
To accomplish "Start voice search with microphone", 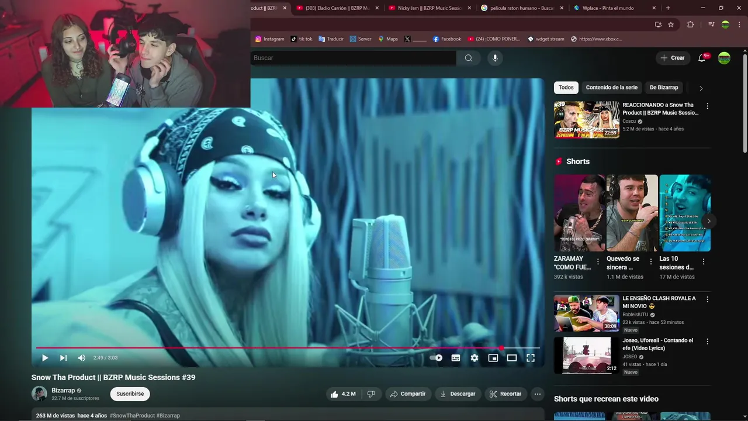I will pyautogui.click(x=495, y=58).
